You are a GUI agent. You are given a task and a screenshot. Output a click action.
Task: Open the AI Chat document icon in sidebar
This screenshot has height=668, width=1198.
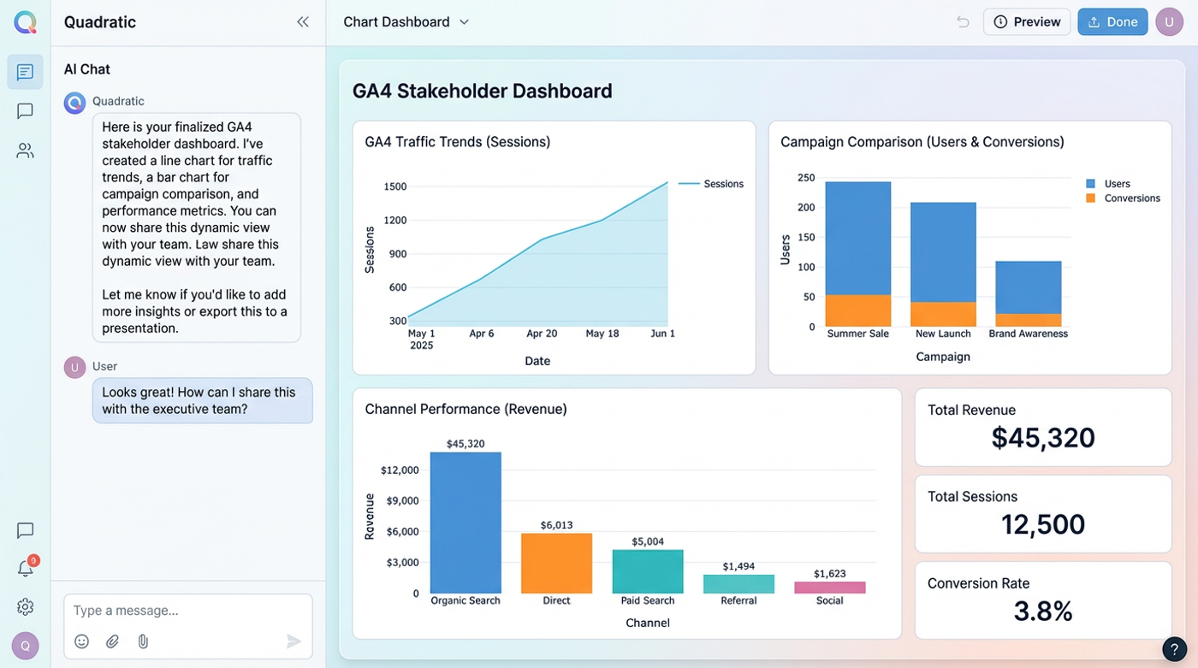[25, 72]
